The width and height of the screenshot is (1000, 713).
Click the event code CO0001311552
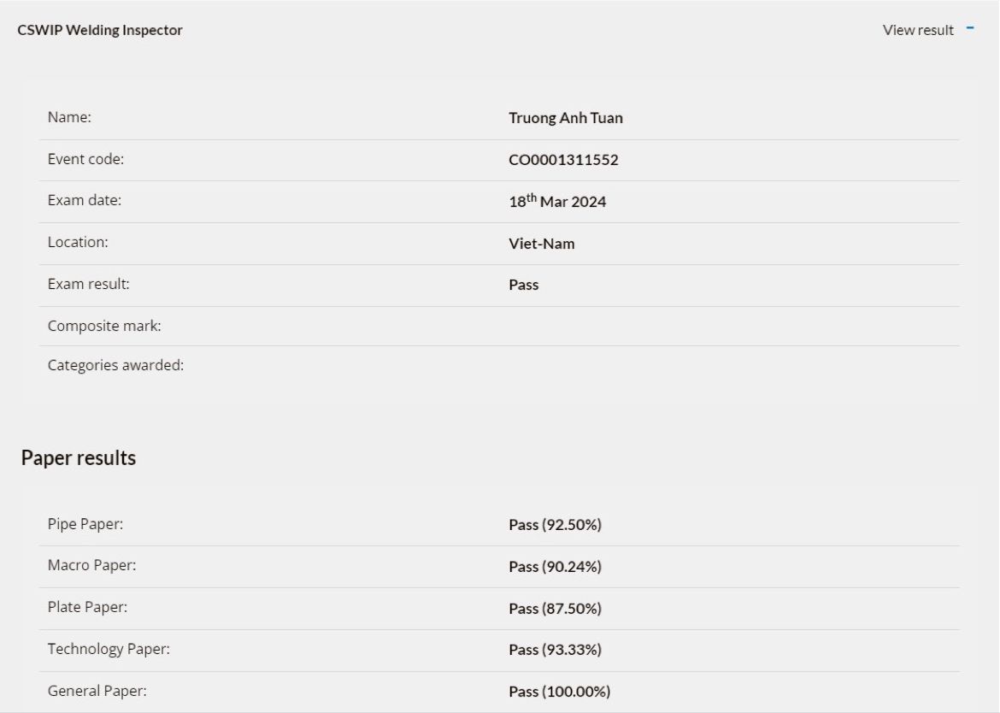coord(563,159)
